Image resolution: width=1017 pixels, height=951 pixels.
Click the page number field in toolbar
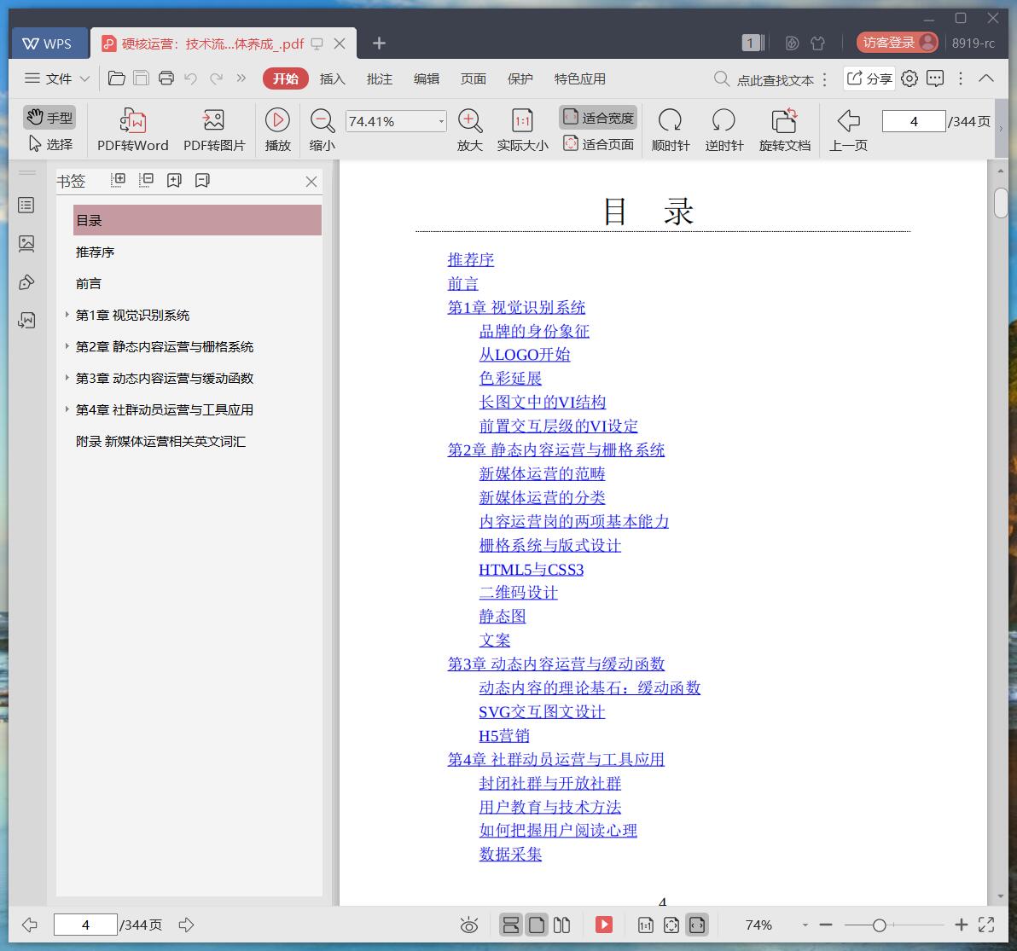(913, 121)
